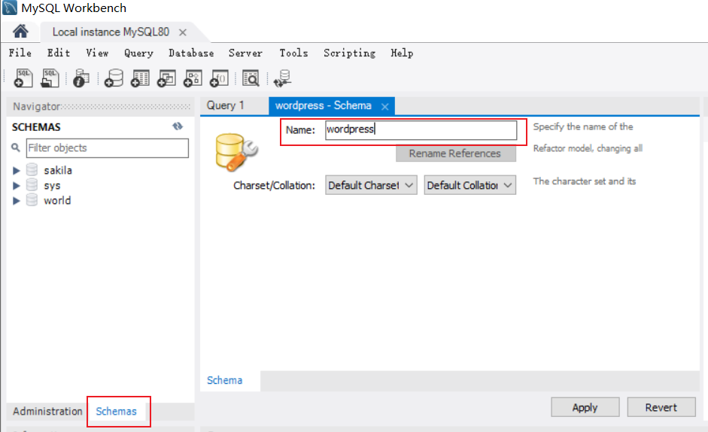This screenshot has height=432, width=708.
Task: Create a new SQL tab icon
Action: coord(23,78)
